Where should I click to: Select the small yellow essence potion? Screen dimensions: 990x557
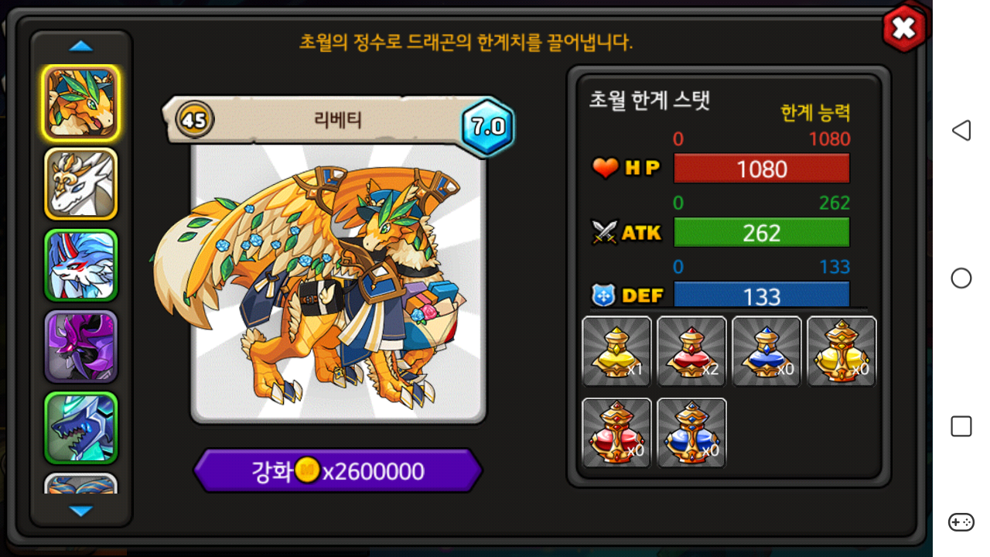(x=616, y=351)
